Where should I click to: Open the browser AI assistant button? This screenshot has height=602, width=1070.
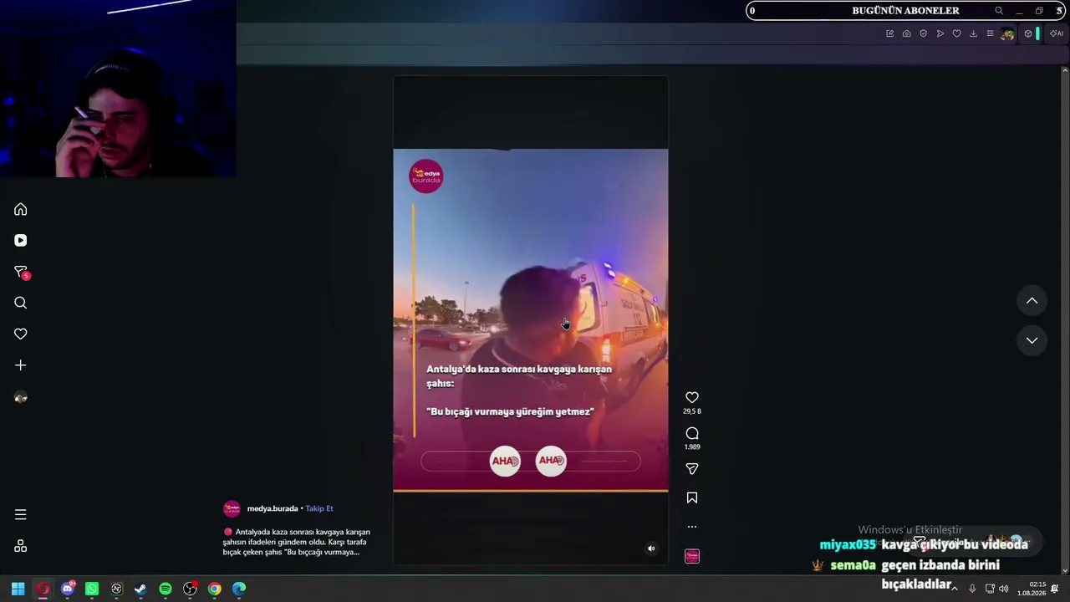tap(1057, 33)
